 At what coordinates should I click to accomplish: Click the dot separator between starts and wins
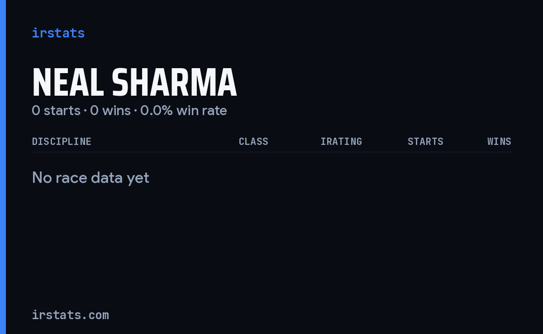point(85,111)
